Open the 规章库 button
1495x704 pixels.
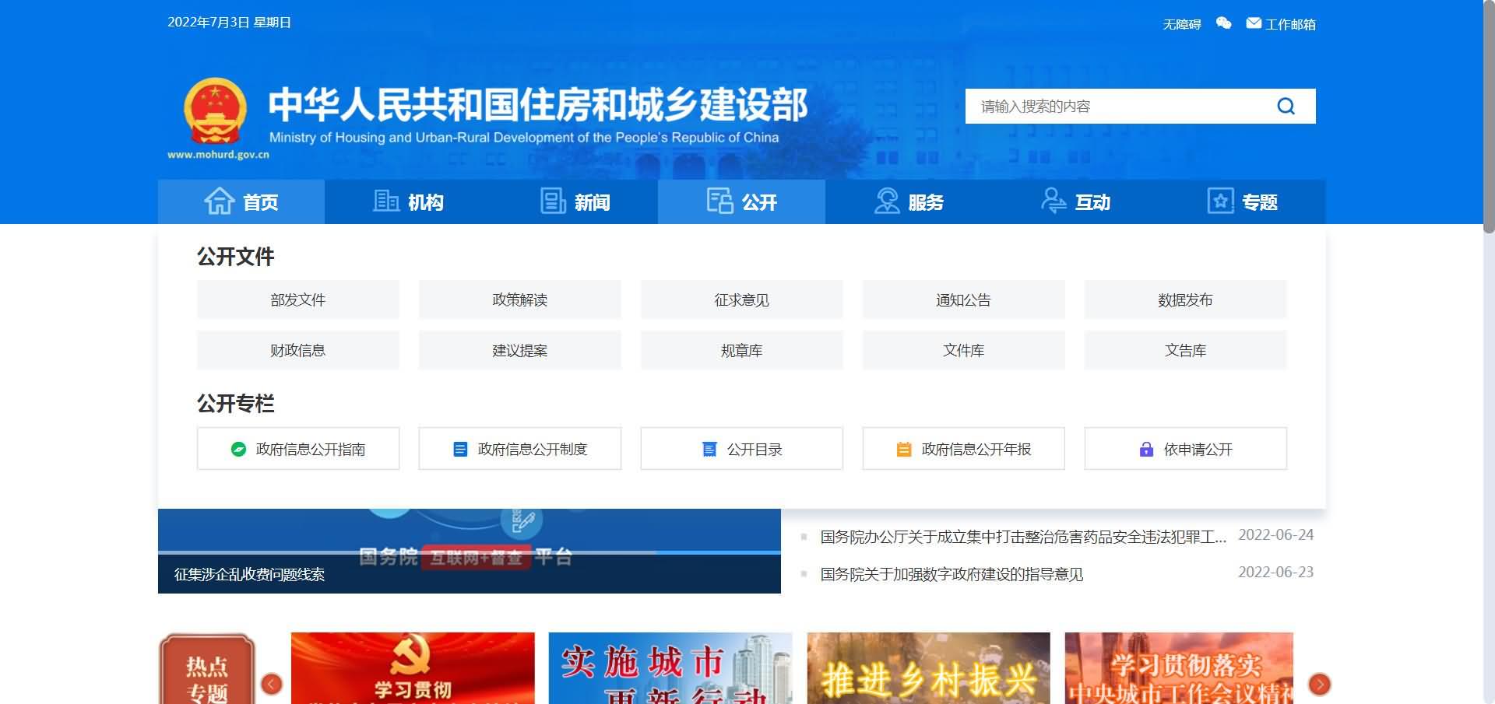click(x=742, y=350)
